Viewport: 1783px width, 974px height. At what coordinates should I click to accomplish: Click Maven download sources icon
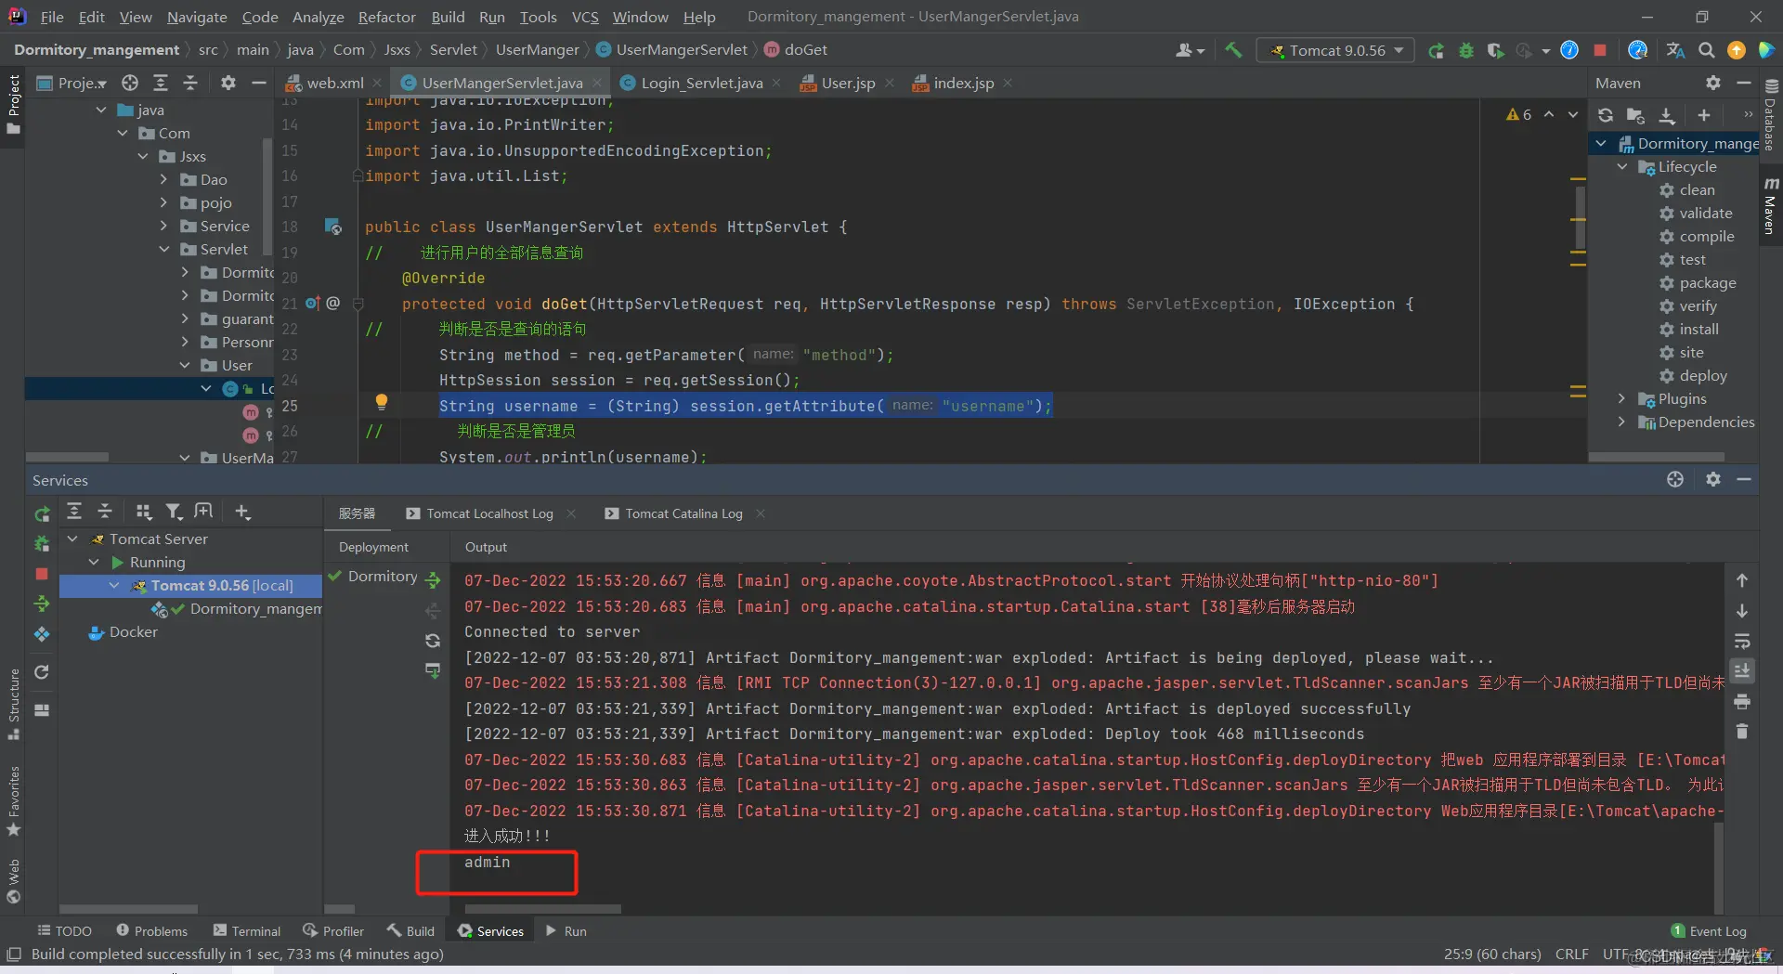(x=1667, y=115)
